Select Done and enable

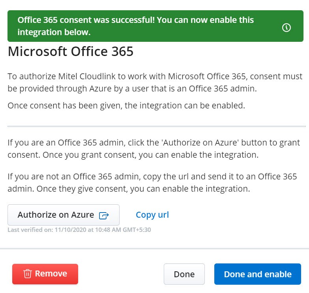[258, 274]
